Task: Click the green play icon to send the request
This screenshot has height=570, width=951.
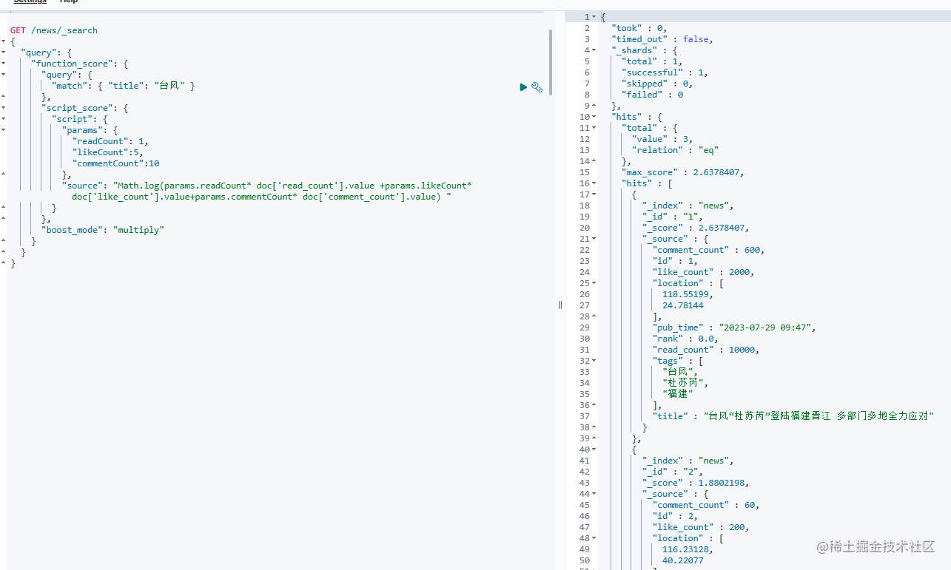Action: (x=523, y=86)
